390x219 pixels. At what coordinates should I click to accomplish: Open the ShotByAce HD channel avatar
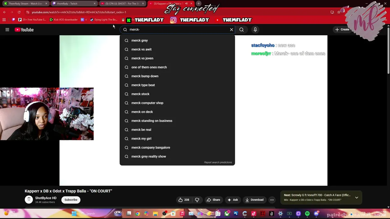(29, 200)
